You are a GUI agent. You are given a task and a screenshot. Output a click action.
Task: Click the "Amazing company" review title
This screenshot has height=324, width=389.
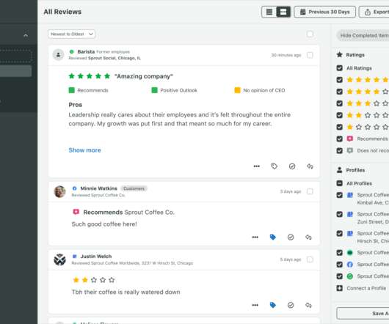[x=144, y=76]
